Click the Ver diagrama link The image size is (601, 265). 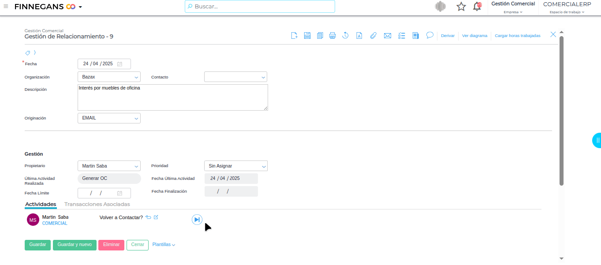tap(475, 36)
